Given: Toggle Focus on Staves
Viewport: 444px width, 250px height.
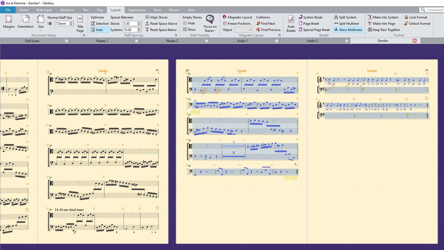Looking at the screenshot, I should pos(210,24).
